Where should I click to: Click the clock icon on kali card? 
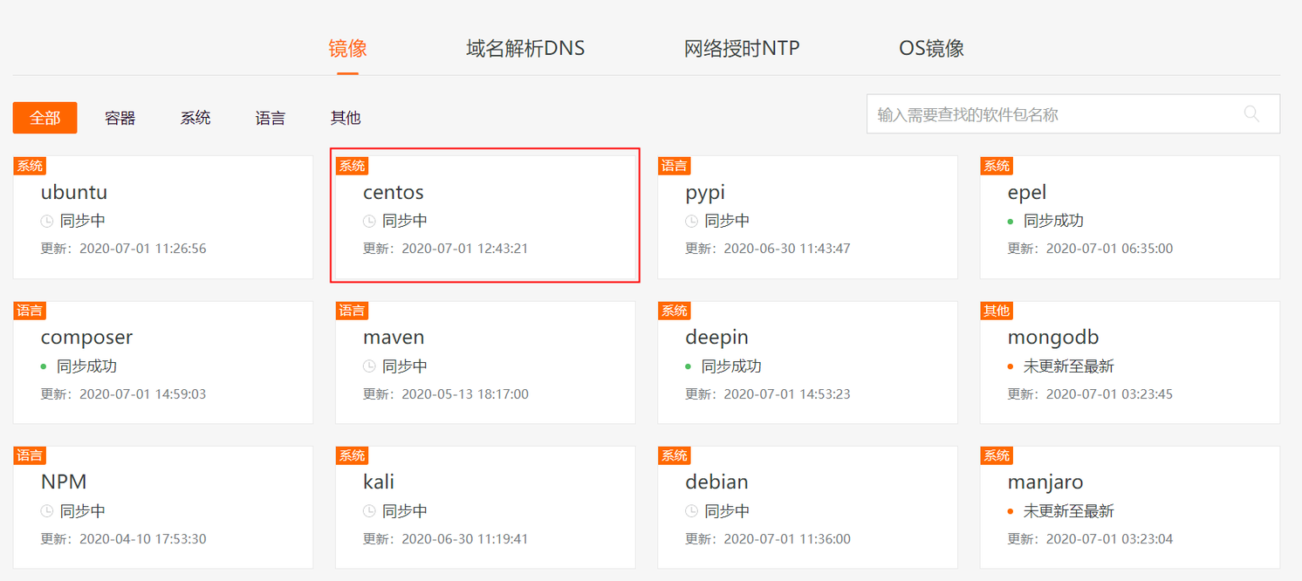point(369,511)
